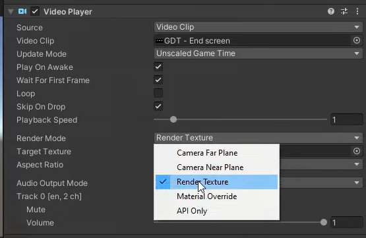Uncheck Skip On Drop
366x238 pixels.
pyautogui.click(x=158, y=106)
